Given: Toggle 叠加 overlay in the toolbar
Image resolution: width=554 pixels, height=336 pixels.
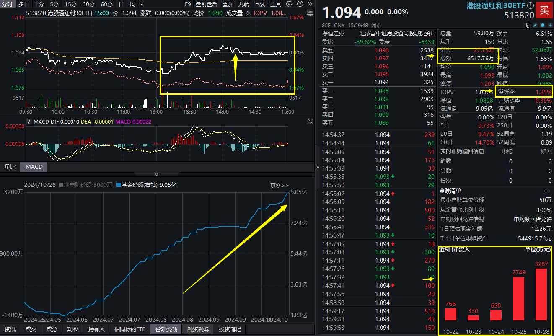Looking at the screenshot, I should pyautogui.click(x=228, y=4).
